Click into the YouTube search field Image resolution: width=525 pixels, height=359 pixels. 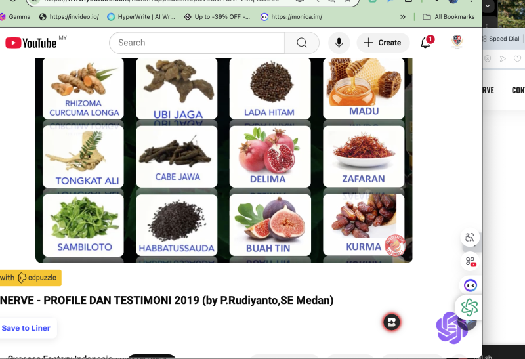click(197, 43)
